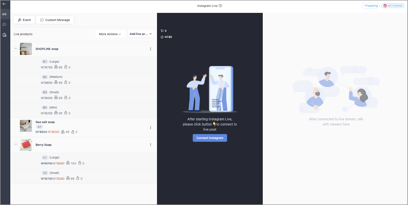Click the stock icon for C1 Large
This screenshot has width=408, height=205.
pos(68,163)
